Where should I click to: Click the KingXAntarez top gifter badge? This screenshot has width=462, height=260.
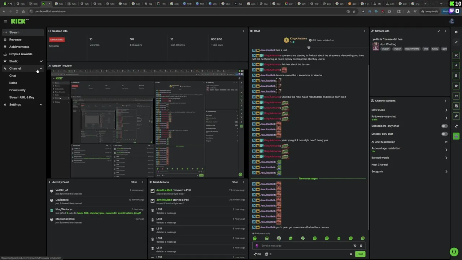[286, 40]
